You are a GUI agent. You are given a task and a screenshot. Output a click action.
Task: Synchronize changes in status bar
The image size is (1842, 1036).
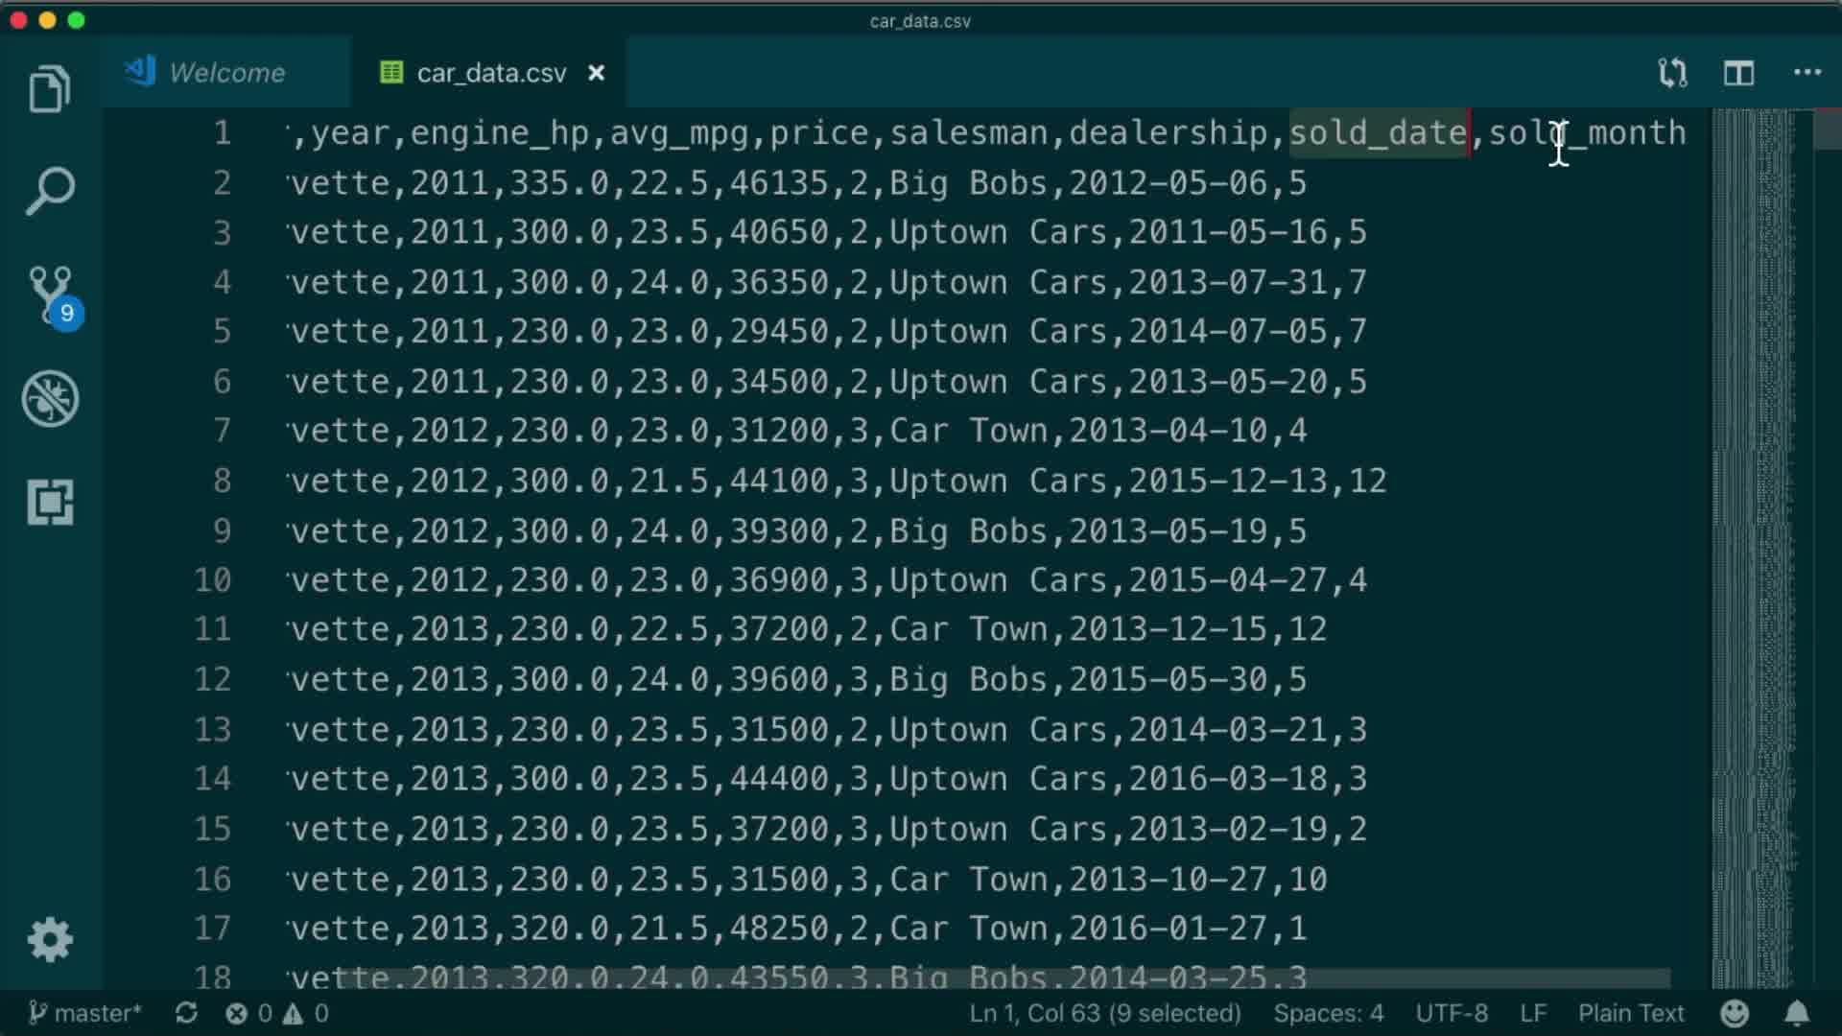click(186, 1013)
